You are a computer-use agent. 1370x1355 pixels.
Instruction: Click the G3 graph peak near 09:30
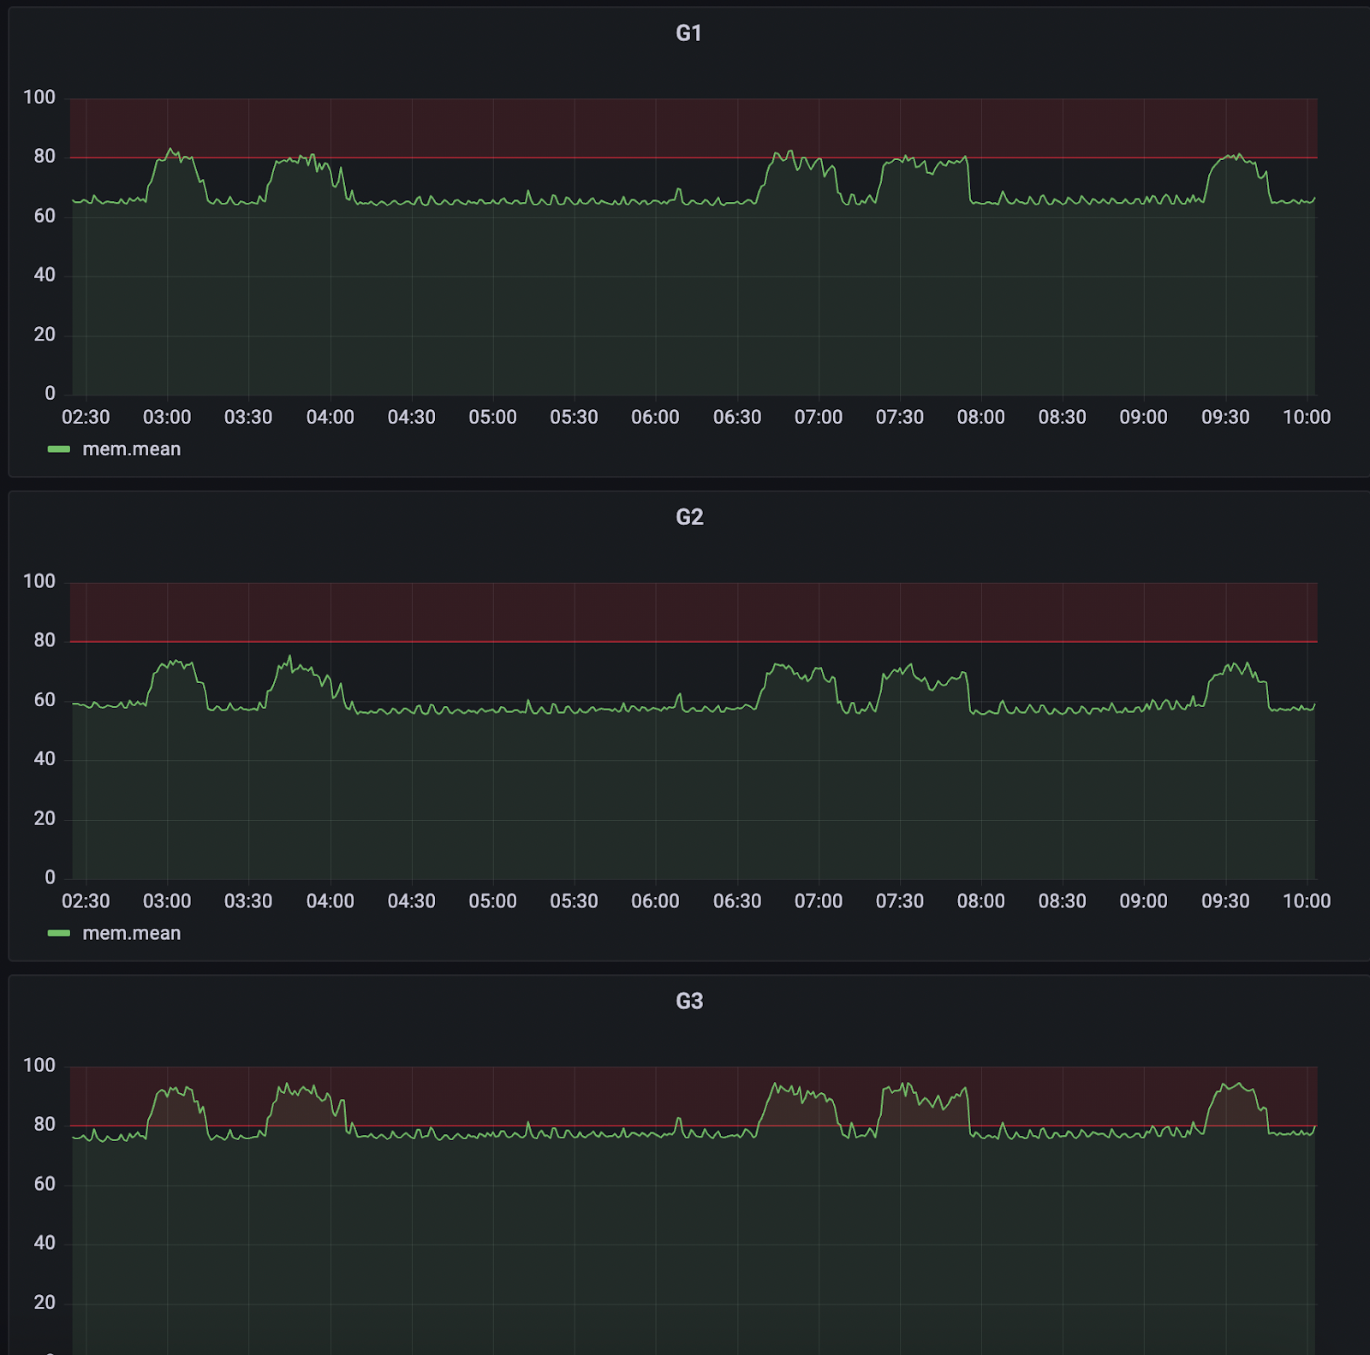[1237, 1085]
